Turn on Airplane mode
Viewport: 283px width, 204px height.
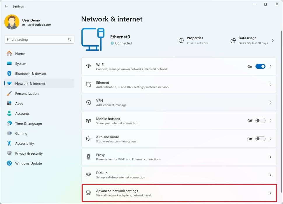(260, 139)
